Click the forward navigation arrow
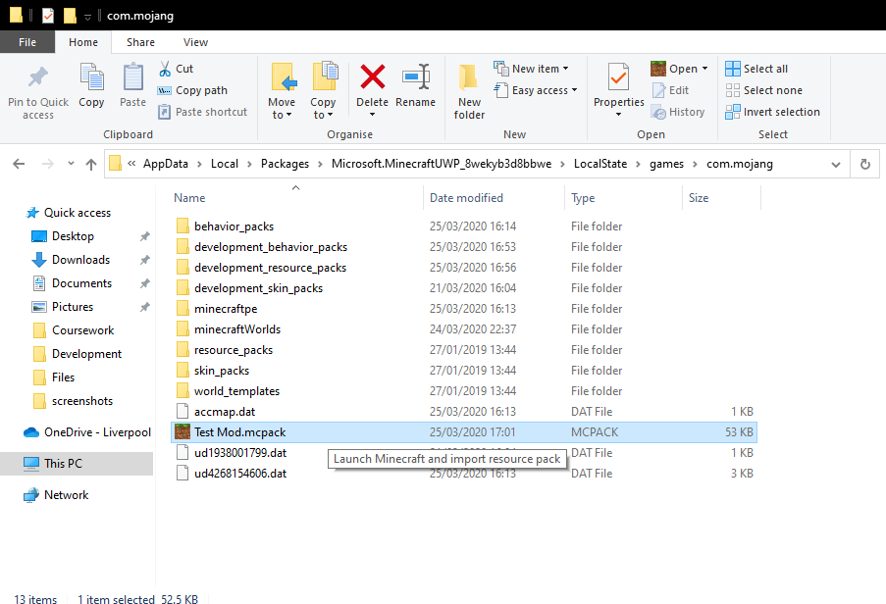886x604 pixels. pyautogui.click(x=48, y=164)
